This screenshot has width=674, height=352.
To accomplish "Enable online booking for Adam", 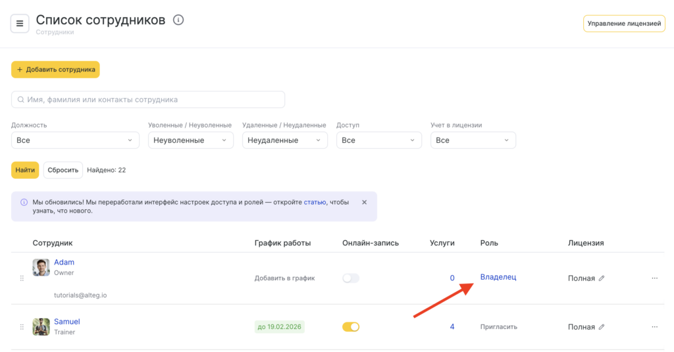I will tap(351, 278).
